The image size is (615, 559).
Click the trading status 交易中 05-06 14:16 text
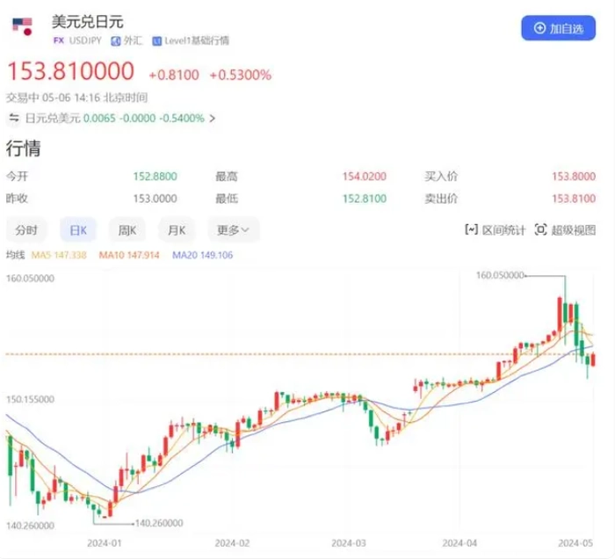point(77,98)
